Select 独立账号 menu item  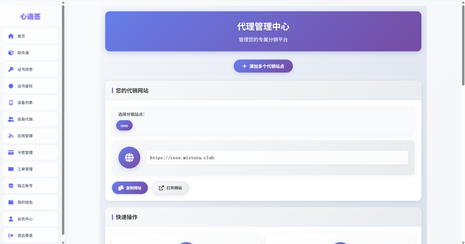(x=30, y=185)
